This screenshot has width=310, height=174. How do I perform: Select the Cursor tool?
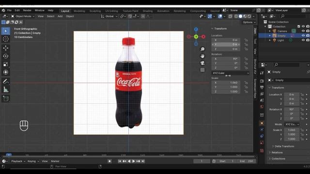click(6, 39)
